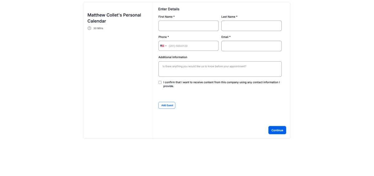Screen dimensions: 374x176
Task: Click the Add Guest button
Action: (x=167, y=105)
